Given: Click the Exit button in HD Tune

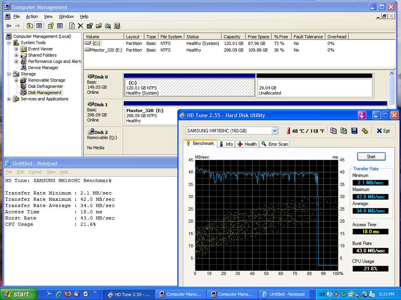Looking at the screenshot, I should (x=383, y=131).
